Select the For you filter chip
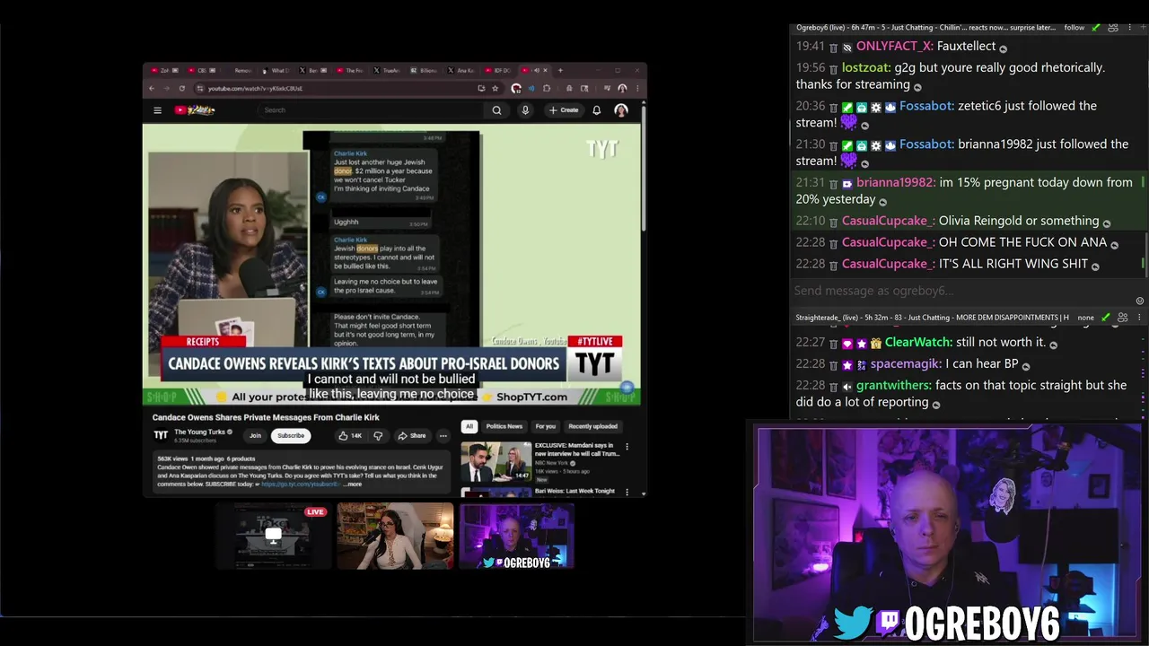This screenshot has height=646, width=1149. (x=545, y=426)
